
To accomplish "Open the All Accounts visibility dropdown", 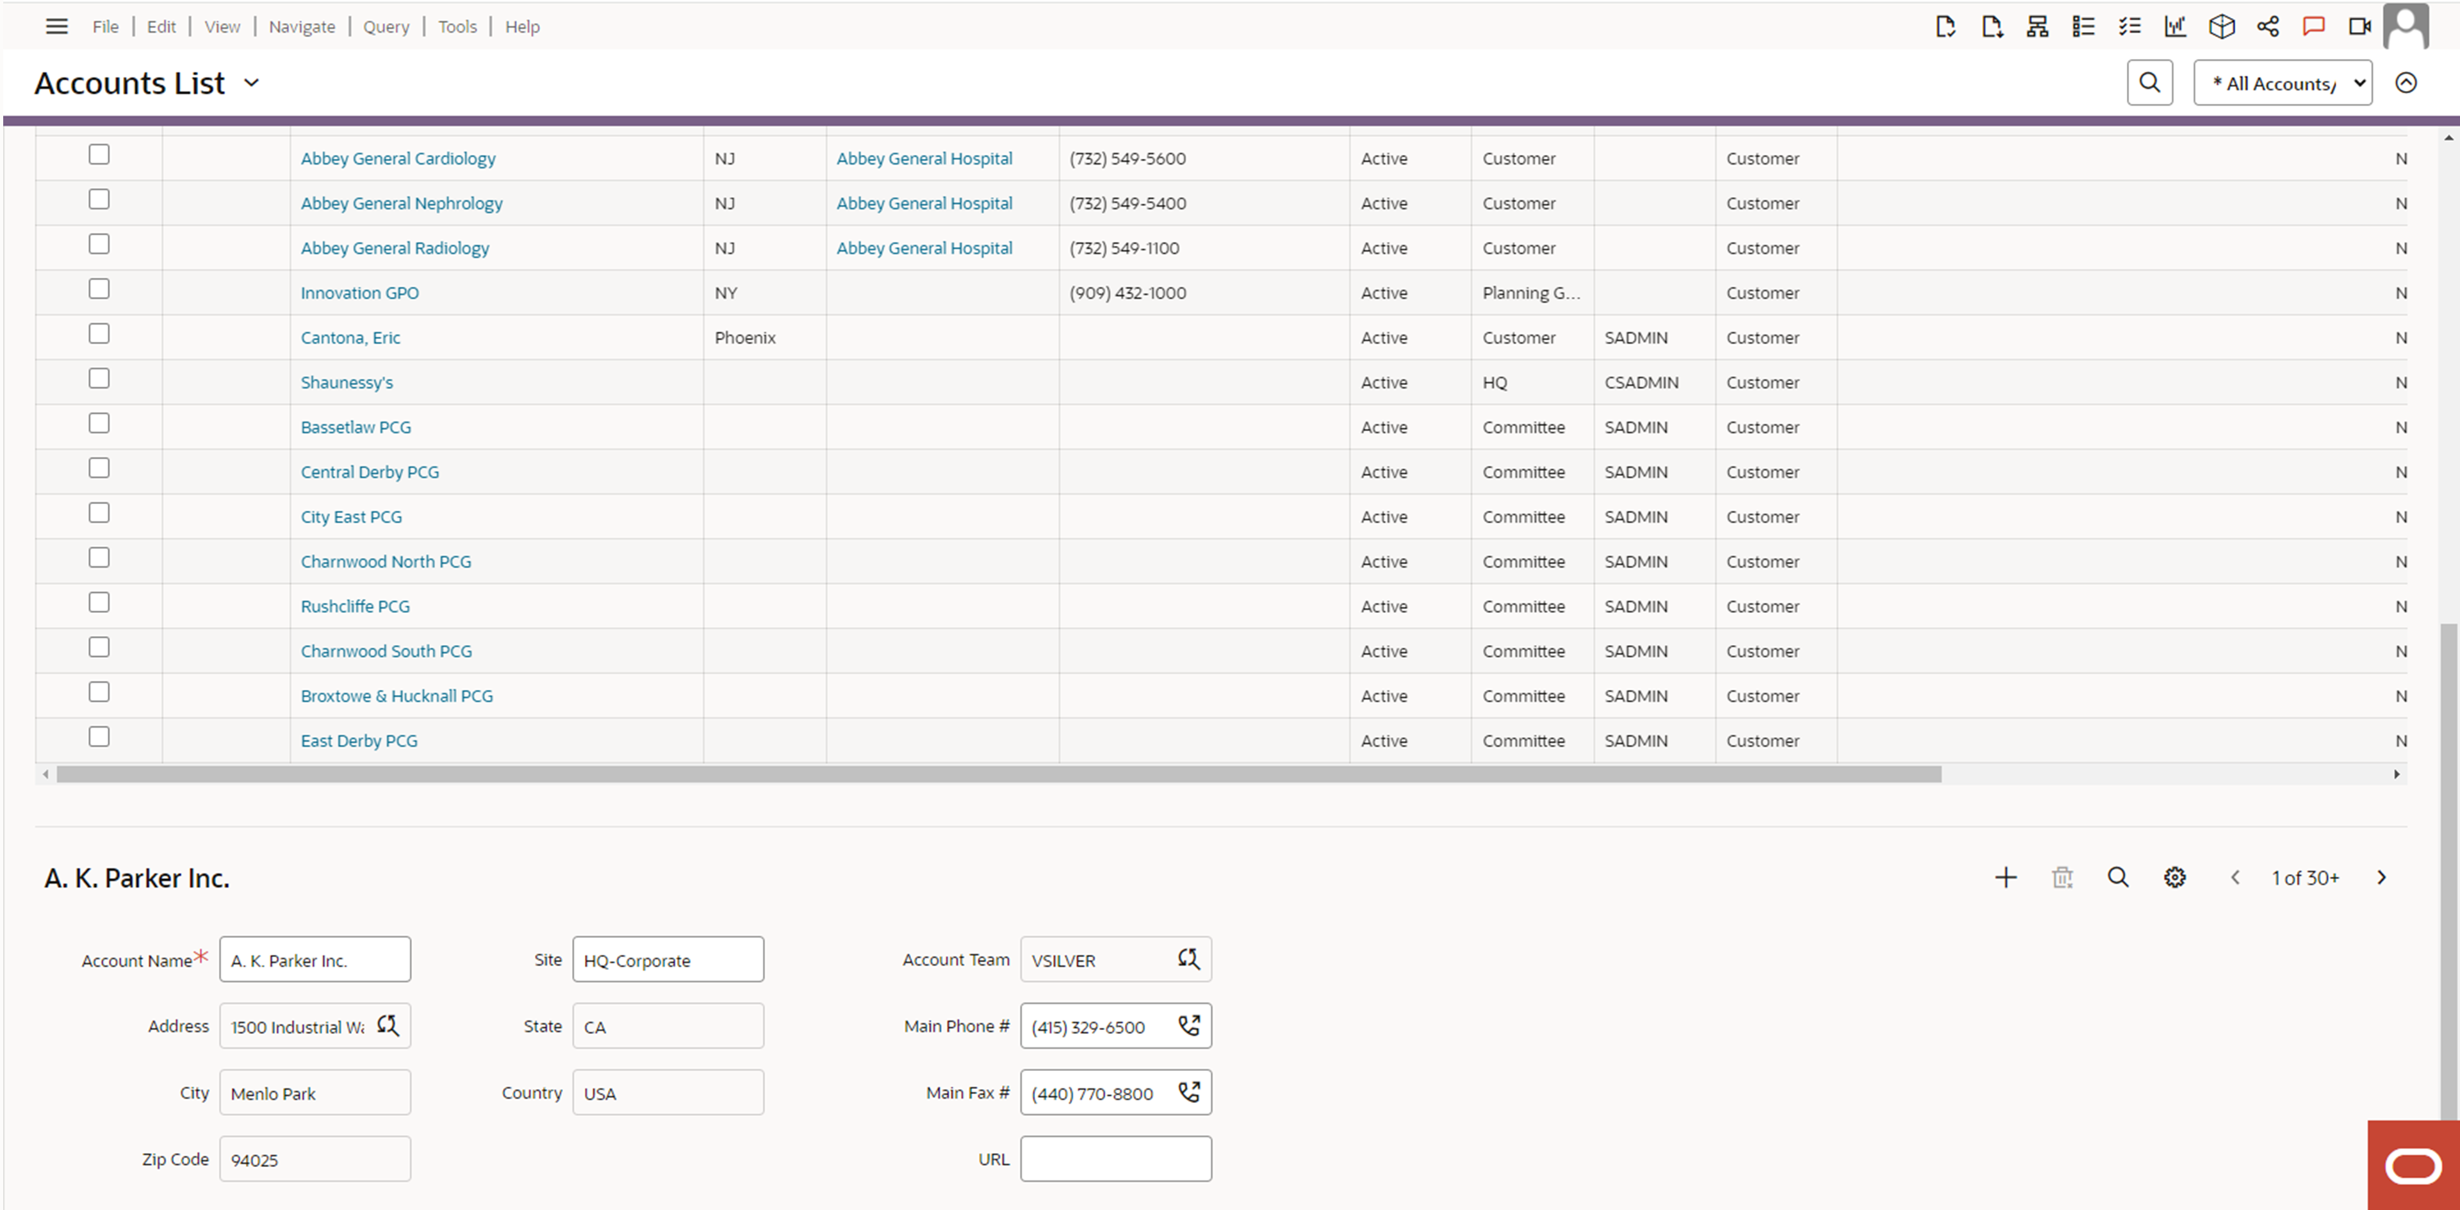I will pyautogui.click(x=2283, y=83).
